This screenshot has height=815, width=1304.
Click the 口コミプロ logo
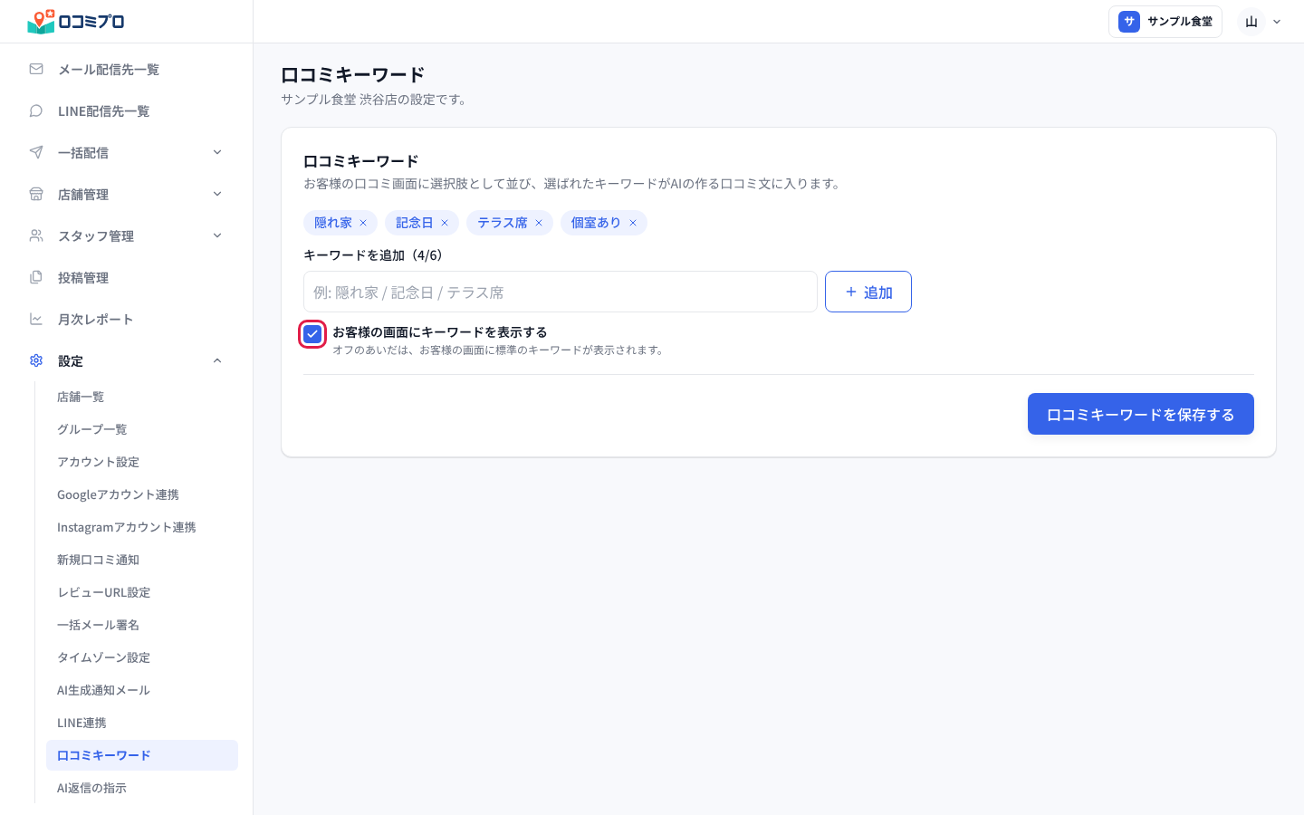[x=76, y=22]
